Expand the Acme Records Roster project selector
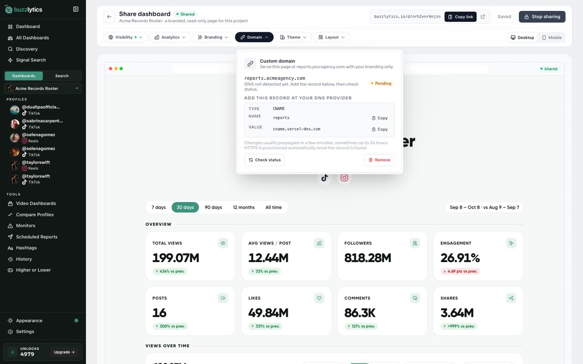Image resolution: width=583 pixels, height=364 pixels. (x=43, y=88)
